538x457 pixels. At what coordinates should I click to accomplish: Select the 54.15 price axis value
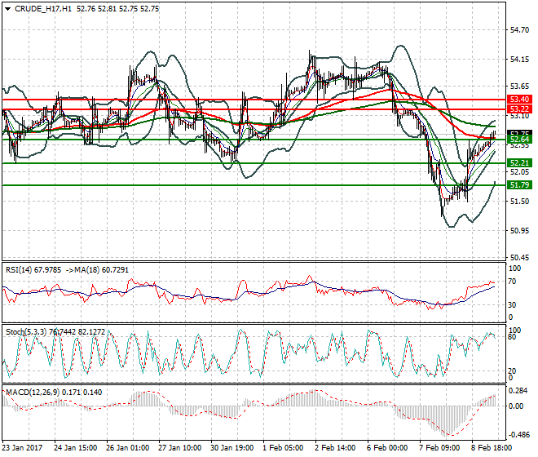pyautogui.click(x=519, y=60)
